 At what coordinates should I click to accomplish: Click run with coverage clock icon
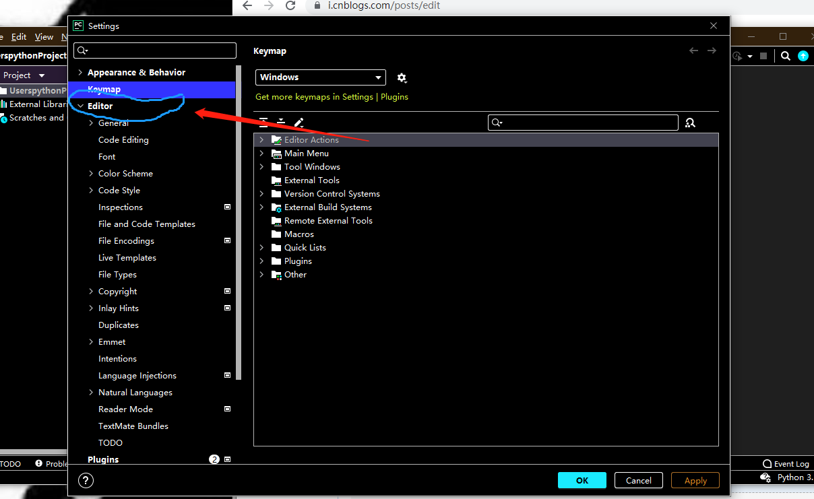(x=738, y=57)
